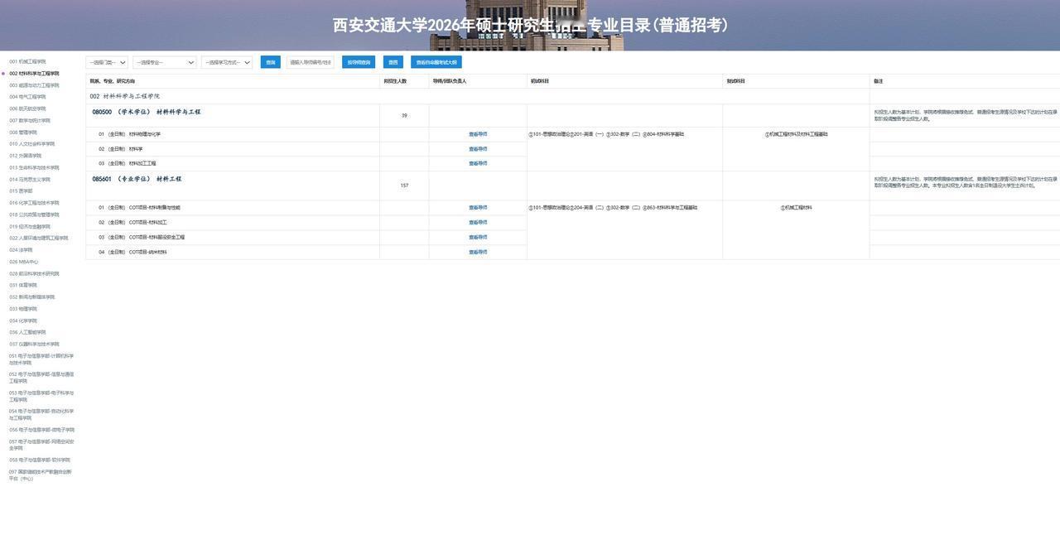Open 查看导师 for 03 COT项目 row
The height and width of the screenshot is (535, 1060).
pyautogui.click(x=478, y=237)
